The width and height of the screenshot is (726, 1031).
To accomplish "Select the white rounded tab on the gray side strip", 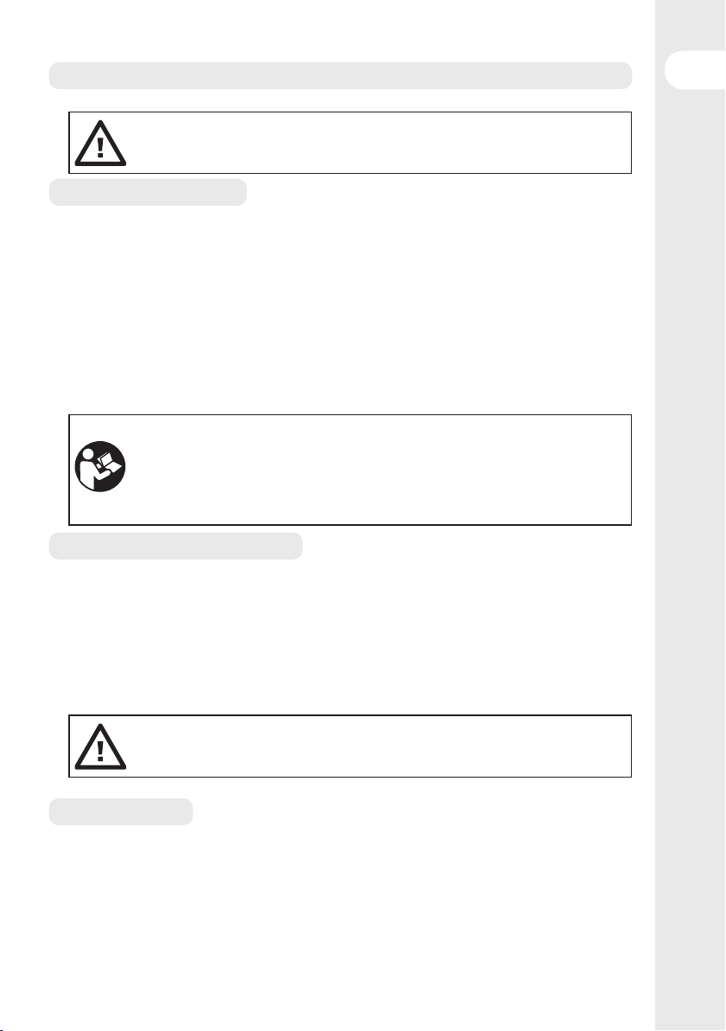I will click(695, 69).
